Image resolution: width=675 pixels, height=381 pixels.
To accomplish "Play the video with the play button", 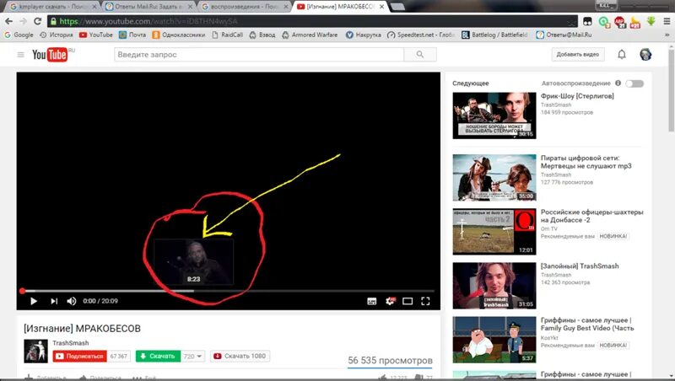I will click(34, 301).
